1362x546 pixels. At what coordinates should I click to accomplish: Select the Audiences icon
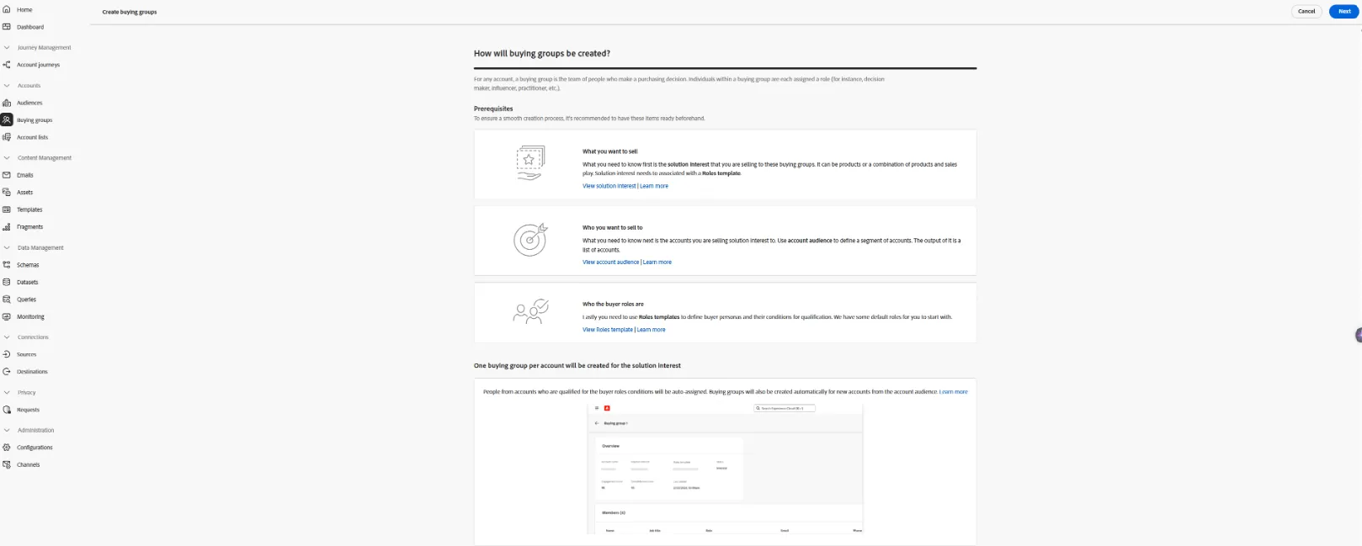(7, 103)
